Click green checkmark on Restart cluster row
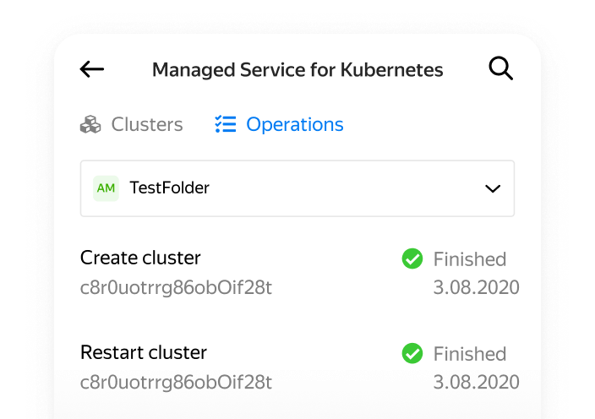The width and height of the screenshot is (595, 419). click(x=412, y=353)
